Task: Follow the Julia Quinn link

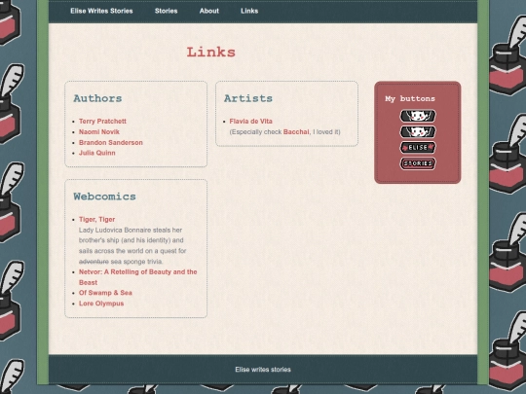Action: coord(97,153)
